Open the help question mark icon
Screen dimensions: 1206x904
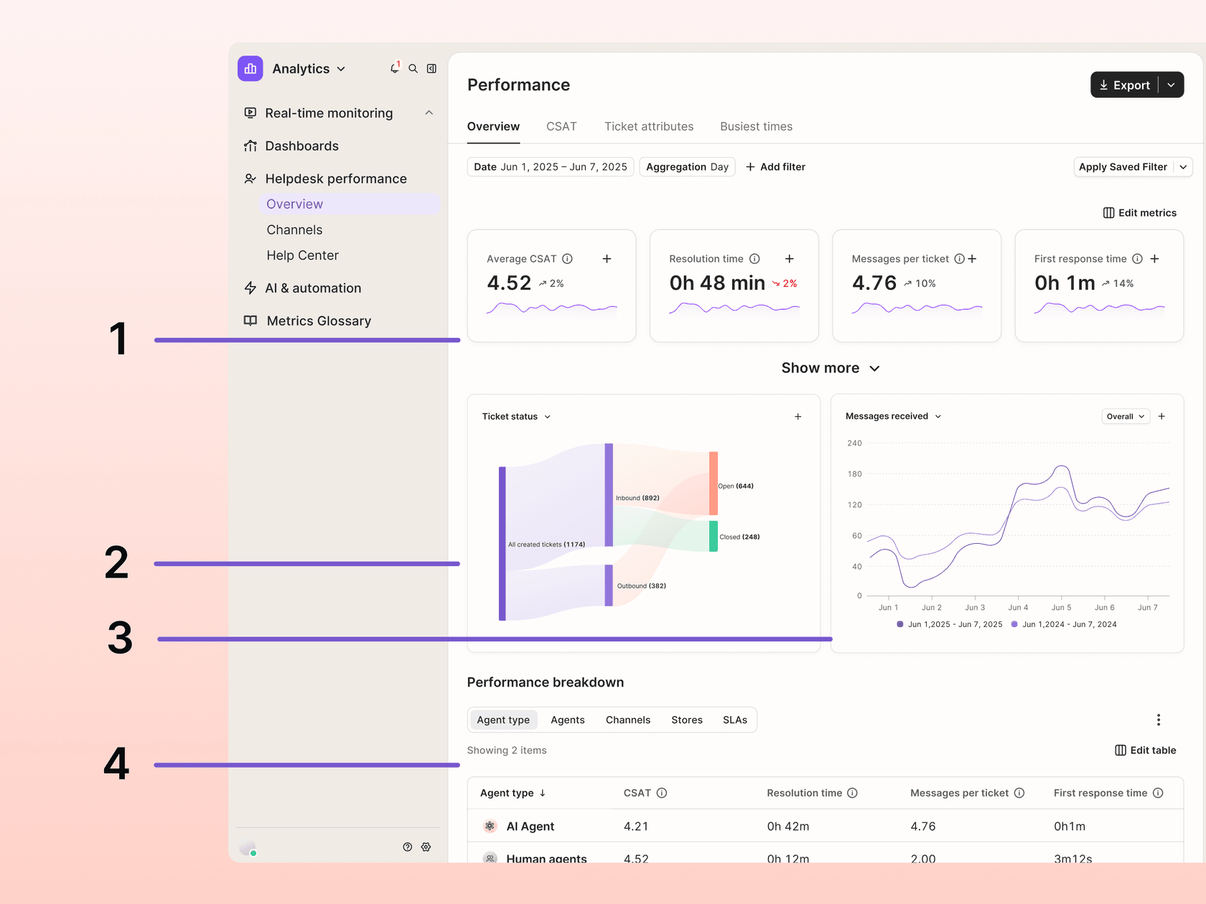click(x=407, y=847)
